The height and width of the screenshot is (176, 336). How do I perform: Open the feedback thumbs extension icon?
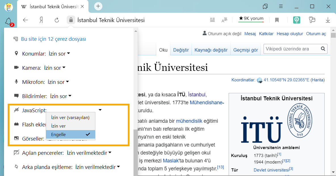click(x=312, y=20)
